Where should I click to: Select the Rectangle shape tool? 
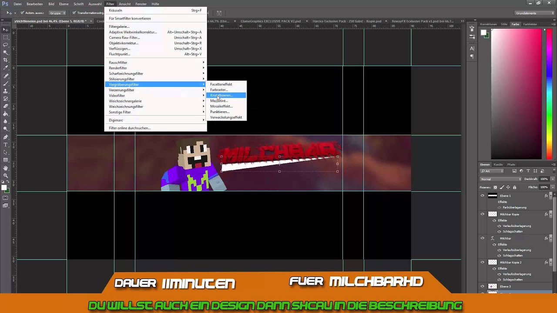5,160
